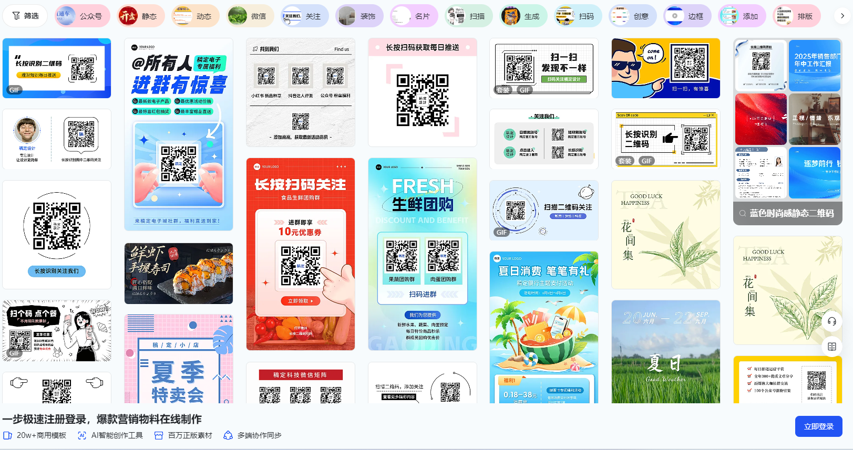Select the 公众号 category chip

(x=83, y=16)
